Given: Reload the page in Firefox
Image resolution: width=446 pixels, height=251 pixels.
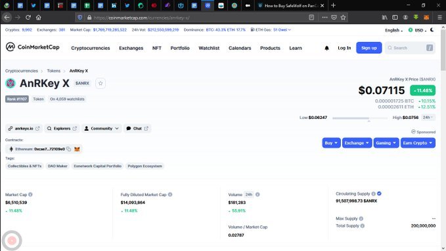Looking at the screenshot, I should point(28,17).
